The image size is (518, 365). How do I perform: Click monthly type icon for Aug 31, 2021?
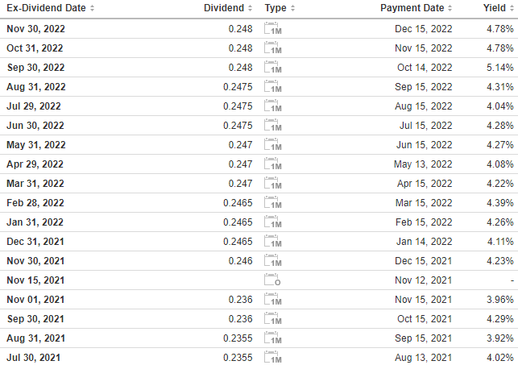point(273,338)
